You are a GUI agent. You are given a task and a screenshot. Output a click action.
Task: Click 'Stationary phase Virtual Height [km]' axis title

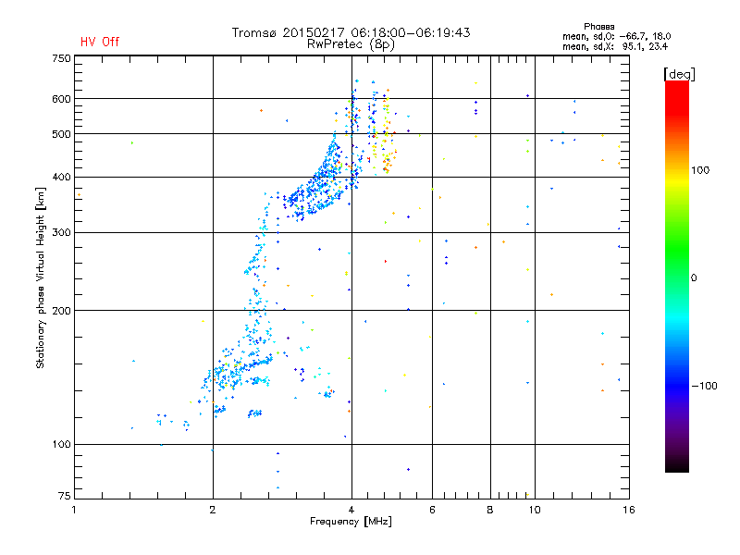click(x=41, y=277)
